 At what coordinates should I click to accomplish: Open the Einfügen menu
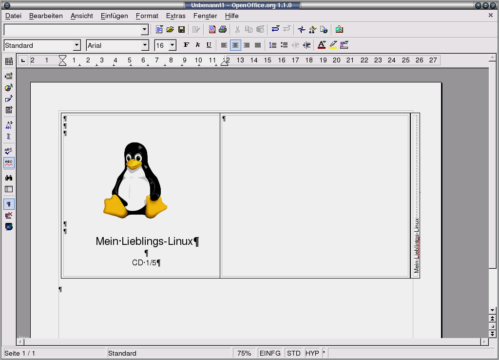pyautogui.click(x=114, y=16)
